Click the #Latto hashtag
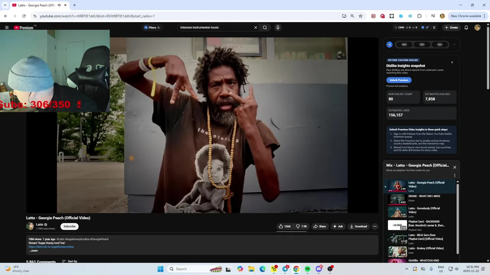490x275 pixels. (x=60, y=239)
